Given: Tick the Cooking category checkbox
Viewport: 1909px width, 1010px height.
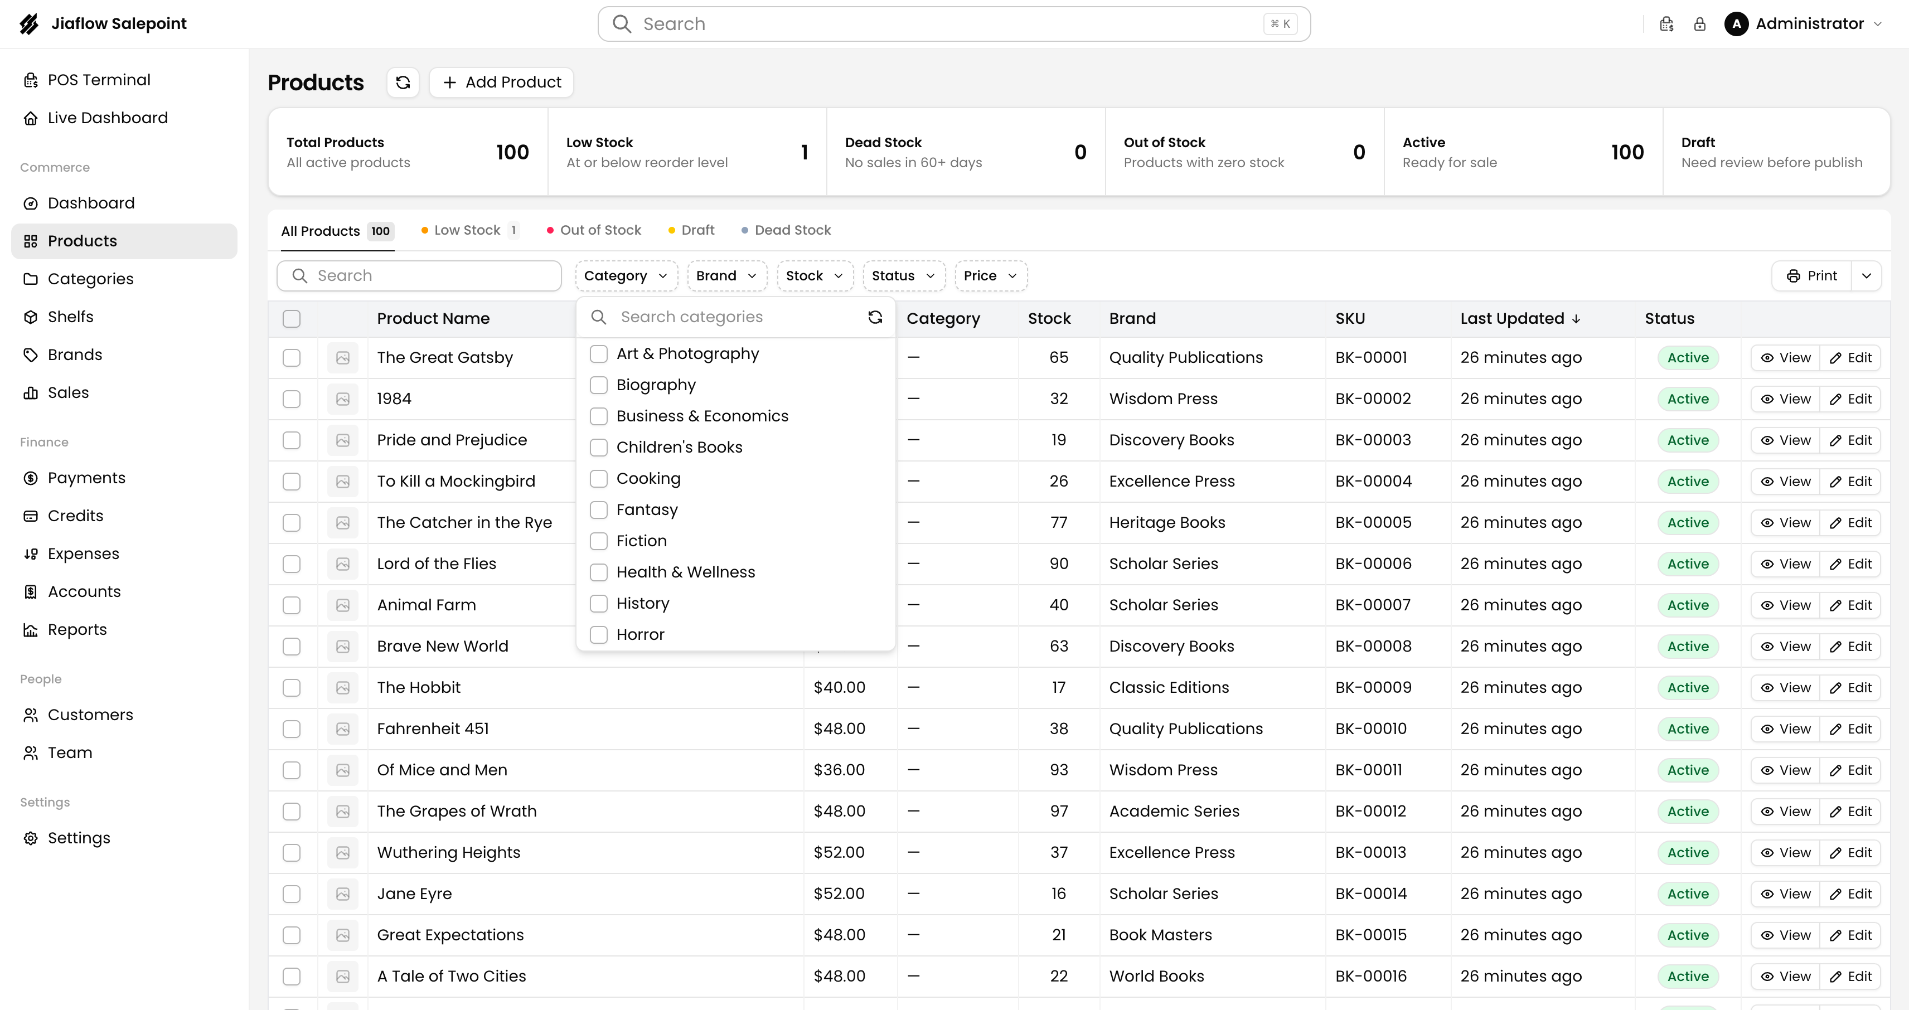Looking at the screenshot, I should tap(599, 479).
